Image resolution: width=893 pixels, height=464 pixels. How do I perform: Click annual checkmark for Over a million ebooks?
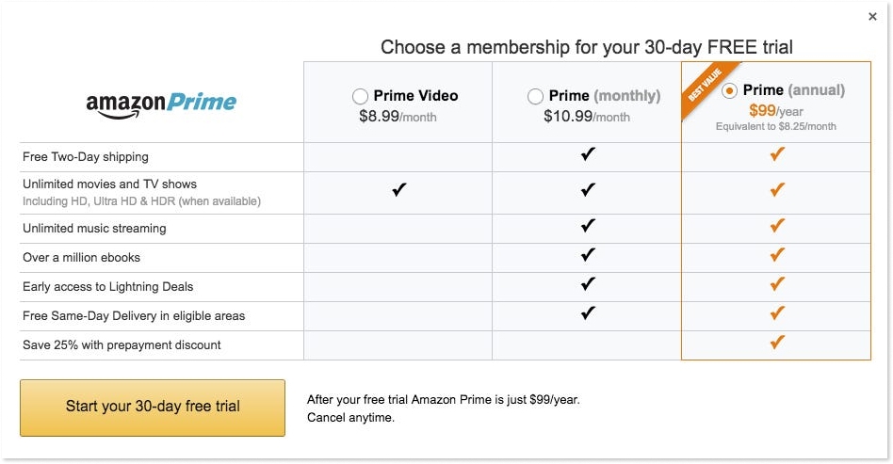(x=777, y=254)
